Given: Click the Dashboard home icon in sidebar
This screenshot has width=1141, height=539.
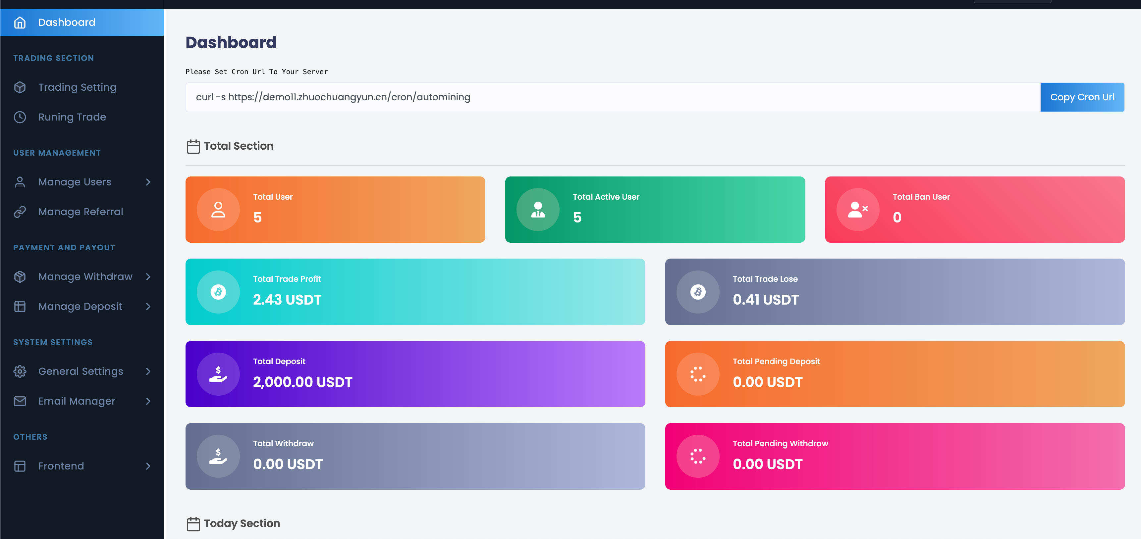Looking at the screenshot, I should tap(20, 23).
